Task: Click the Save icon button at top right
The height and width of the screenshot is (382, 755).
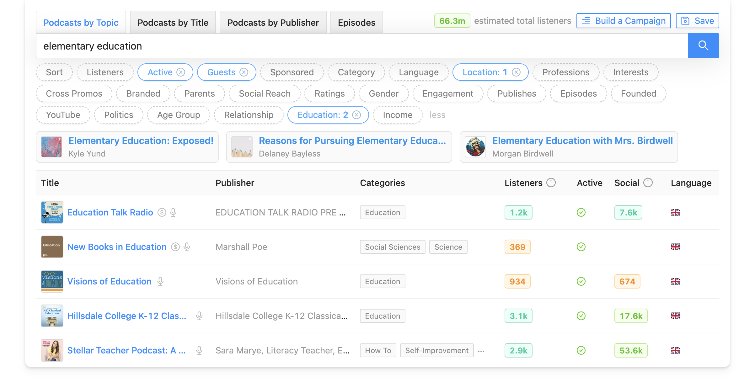Action: (x=697, y=21)
